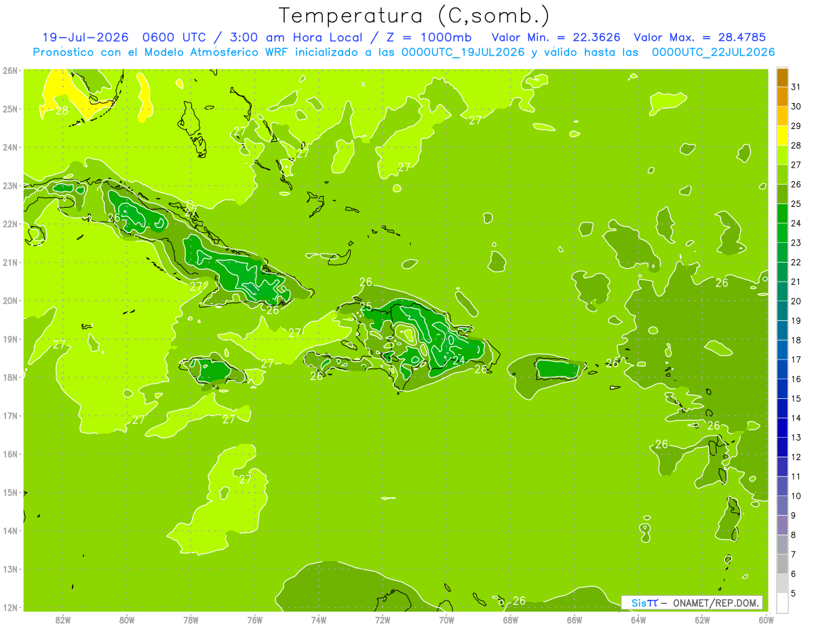Click the dark orange legend swatch above 31
814x629 pixels.
pyautogui.click(x=782, y=78)
